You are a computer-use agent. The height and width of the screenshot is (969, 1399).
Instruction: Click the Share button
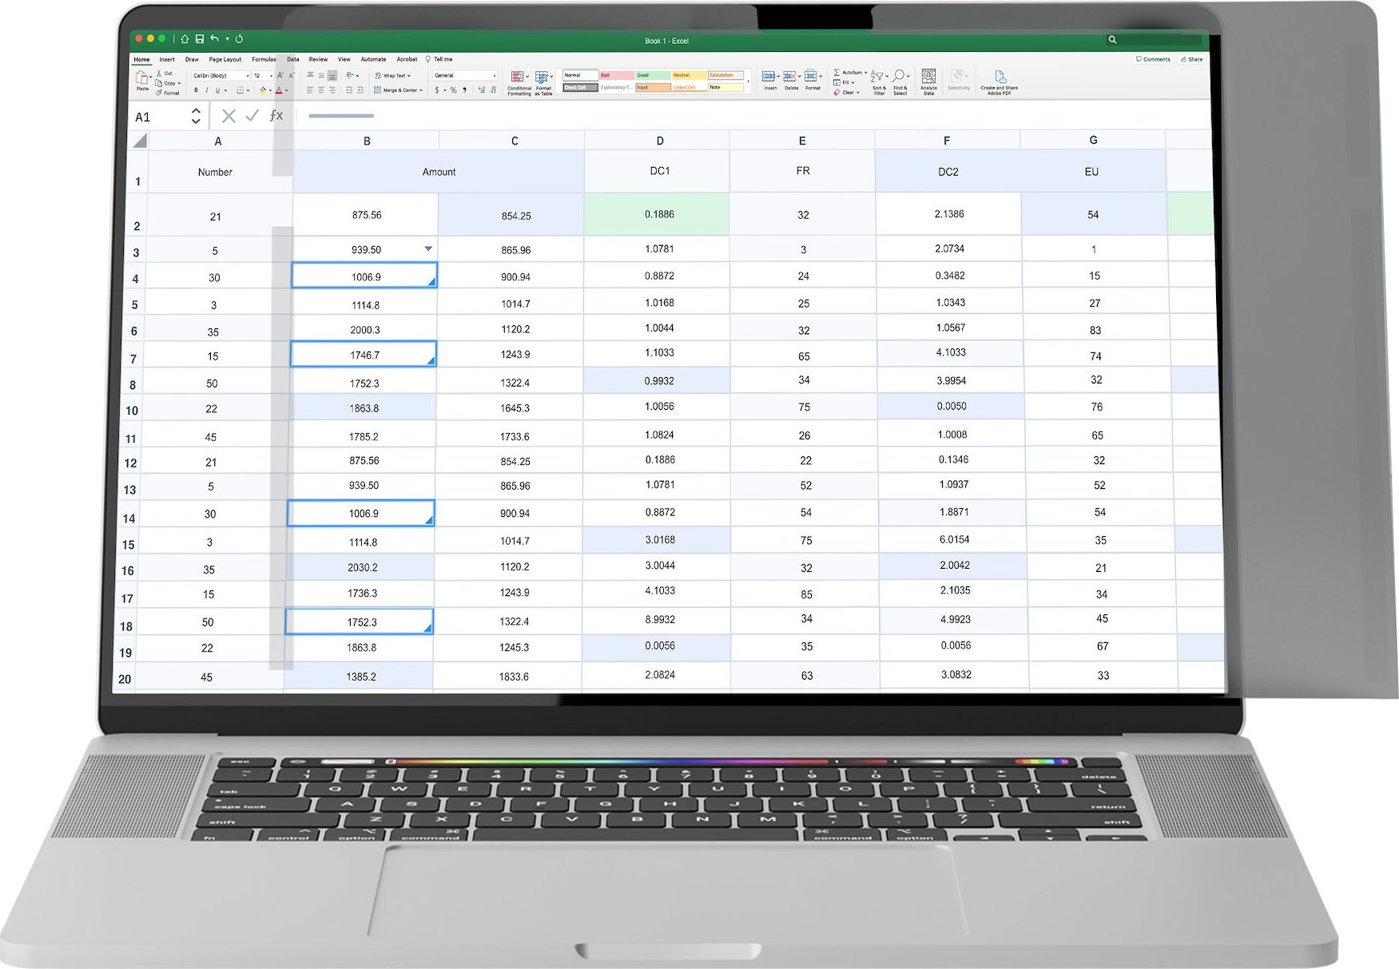click(1191, 59)
